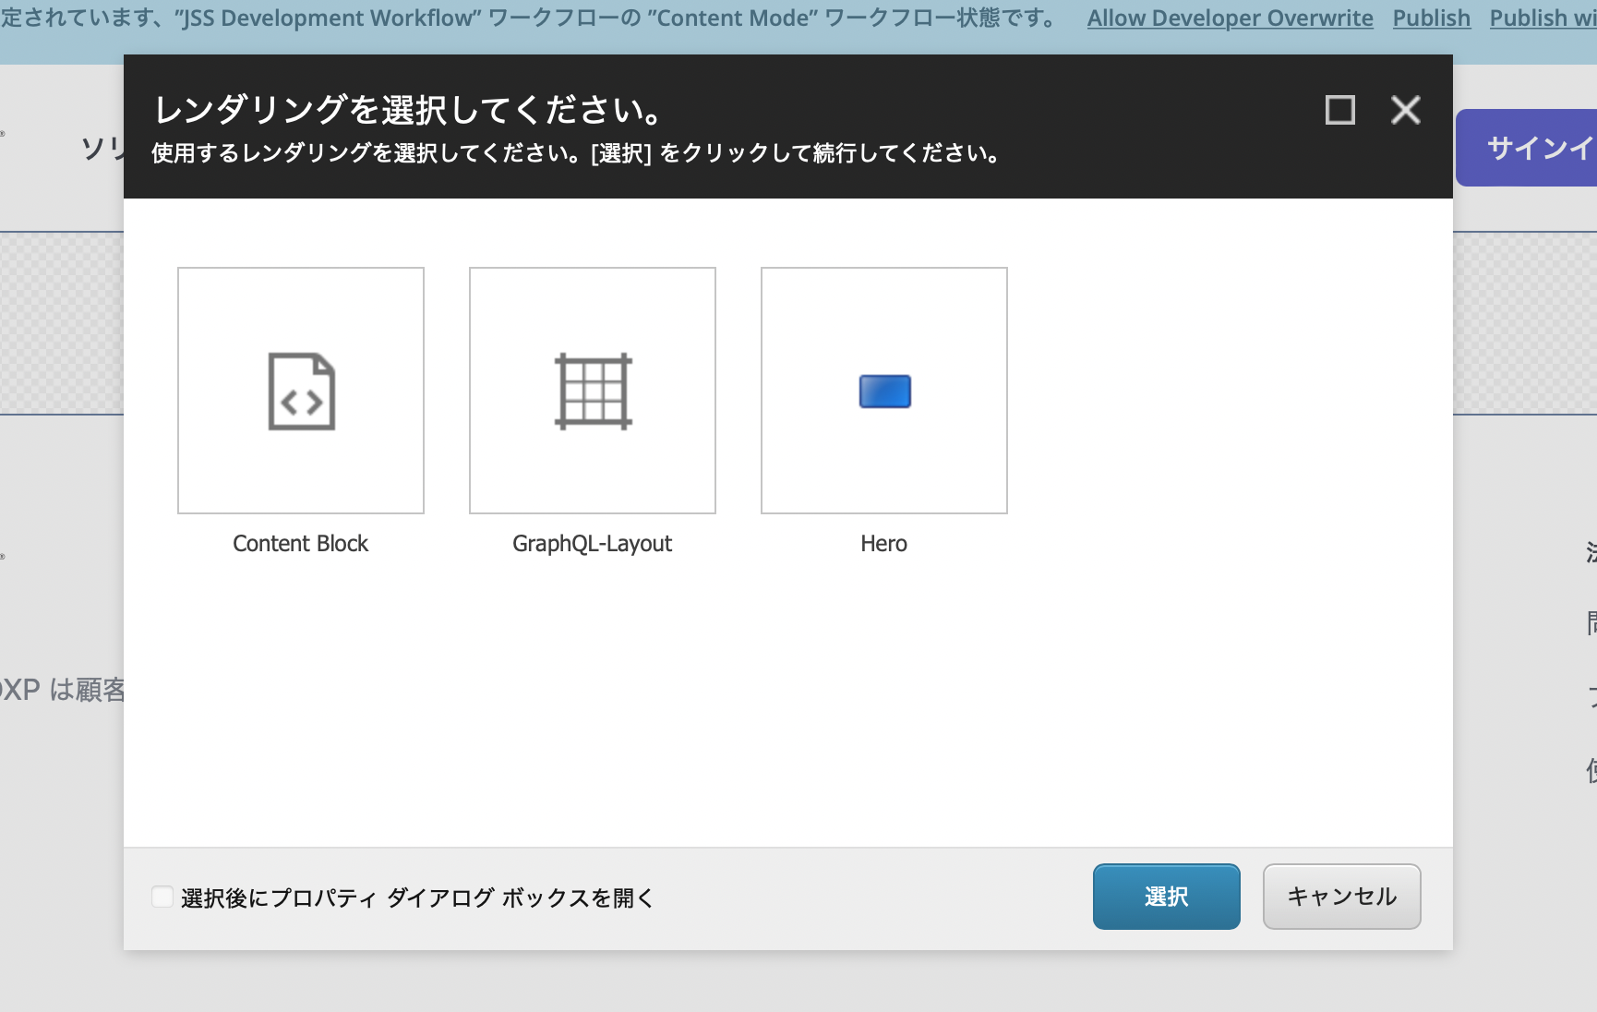
Task: Close the rendering selection dialog
Action: 1406,110
